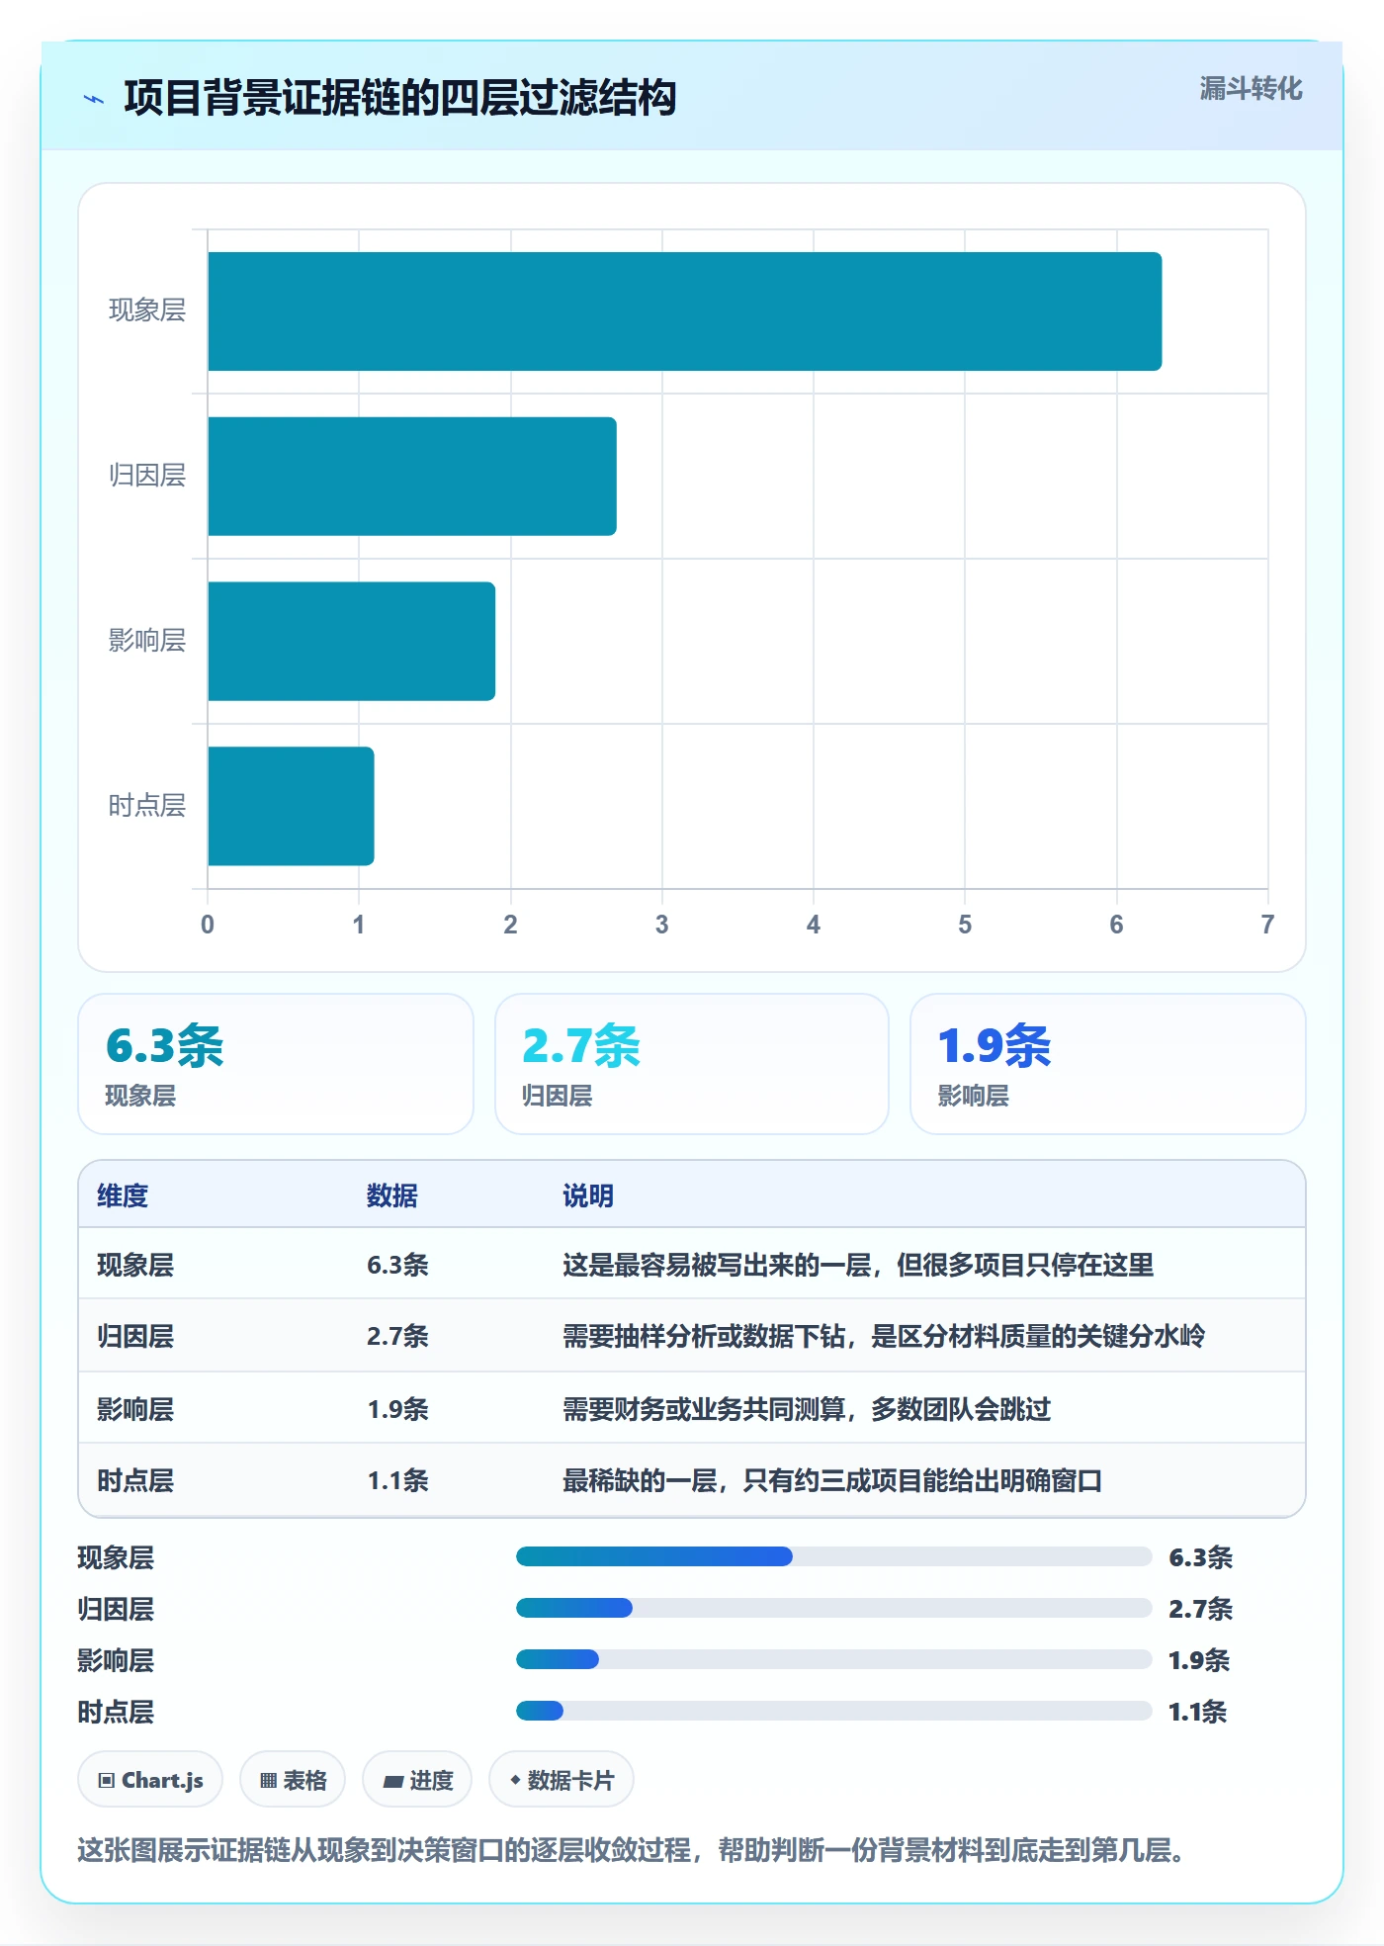Click the 1.1条 value next to progress bar
This screenshot has width=1384, height=1946.
click(1197, 1712)
